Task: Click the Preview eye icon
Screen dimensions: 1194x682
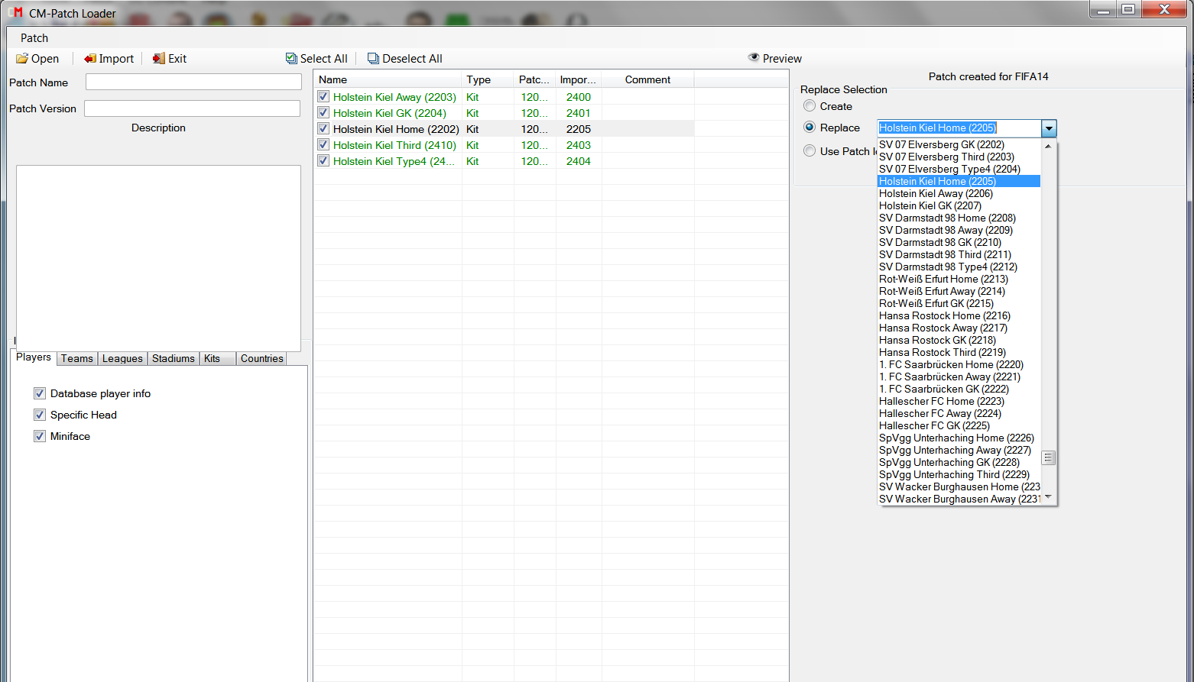Action: (x=754, y=58)
